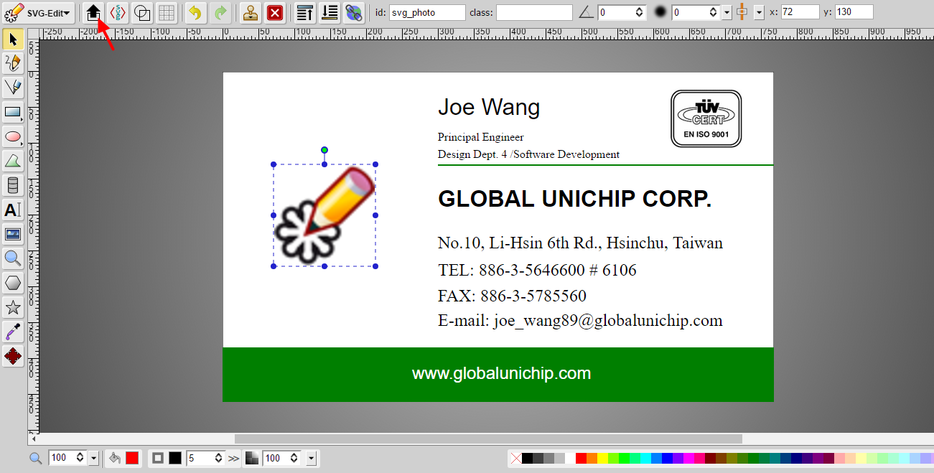Select the Polygon hexagon tool
The image size is (934, 473).
point(13,283)
